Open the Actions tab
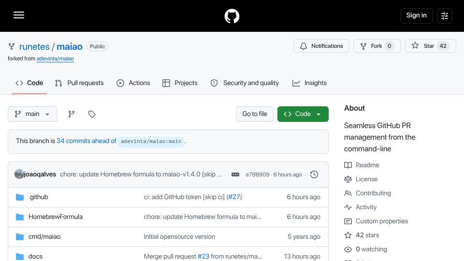 133,83
